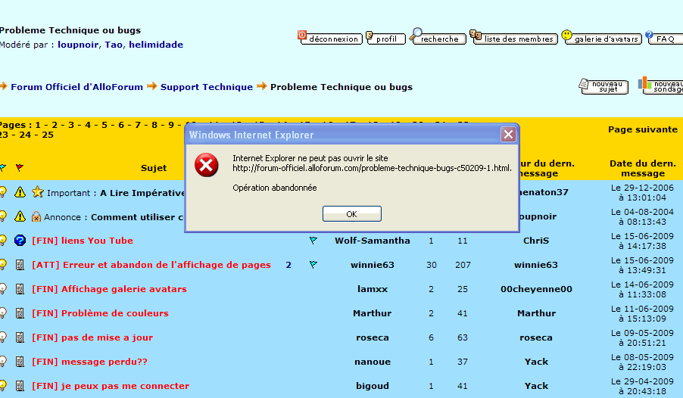683x398 pixels.
Task: Open topic '[FIN] Problème de couleurs'
Action: [100, 313]
